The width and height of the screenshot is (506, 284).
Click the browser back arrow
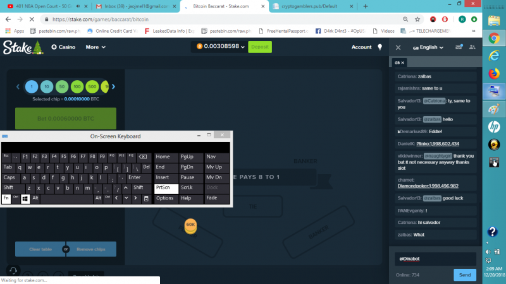click(x=8, y=20)
